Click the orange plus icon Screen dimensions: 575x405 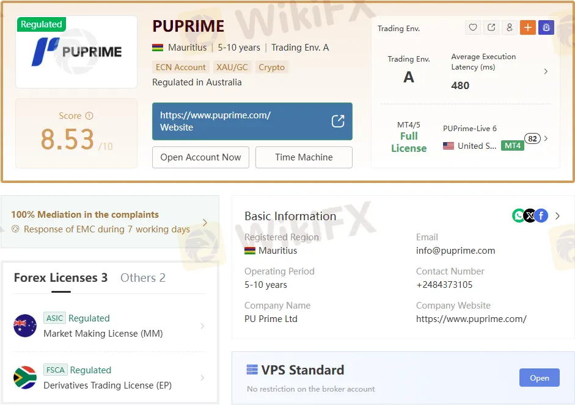pyautogui.click(x=527, y=27)
